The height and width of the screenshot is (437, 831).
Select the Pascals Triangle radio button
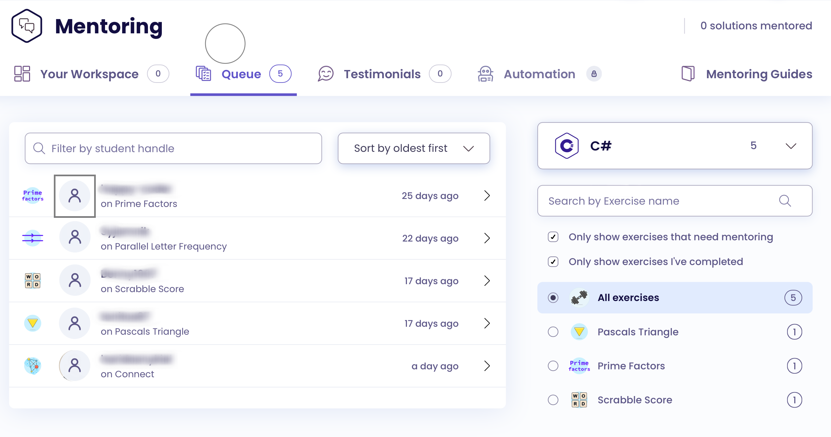pyautogui.click(x=553, y=332)
